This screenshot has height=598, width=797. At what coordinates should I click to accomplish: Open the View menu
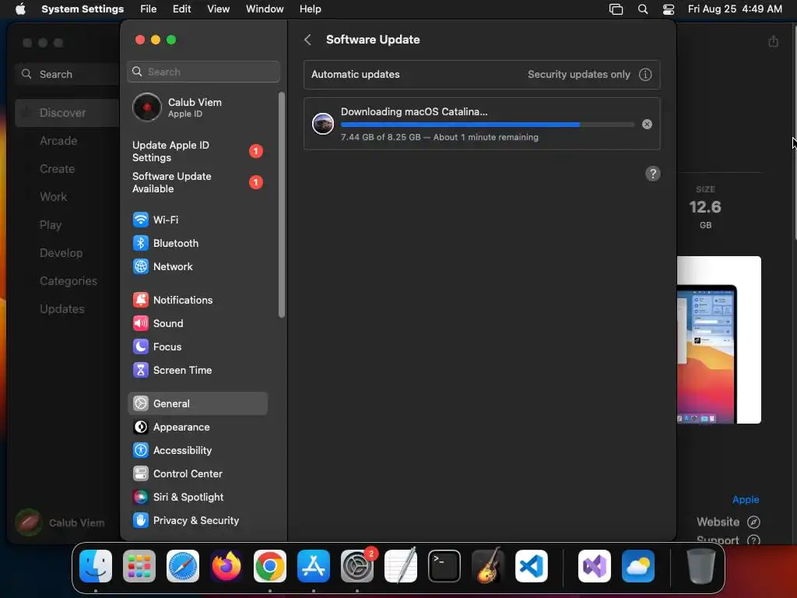click(218, 9)
